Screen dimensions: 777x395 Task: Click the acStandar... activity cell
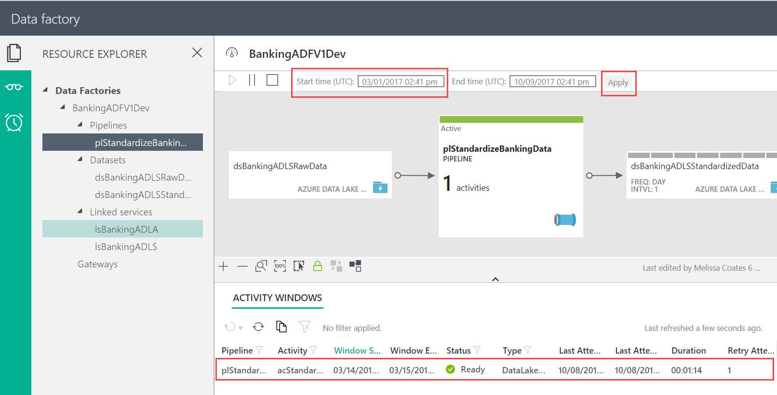[300, 370]
